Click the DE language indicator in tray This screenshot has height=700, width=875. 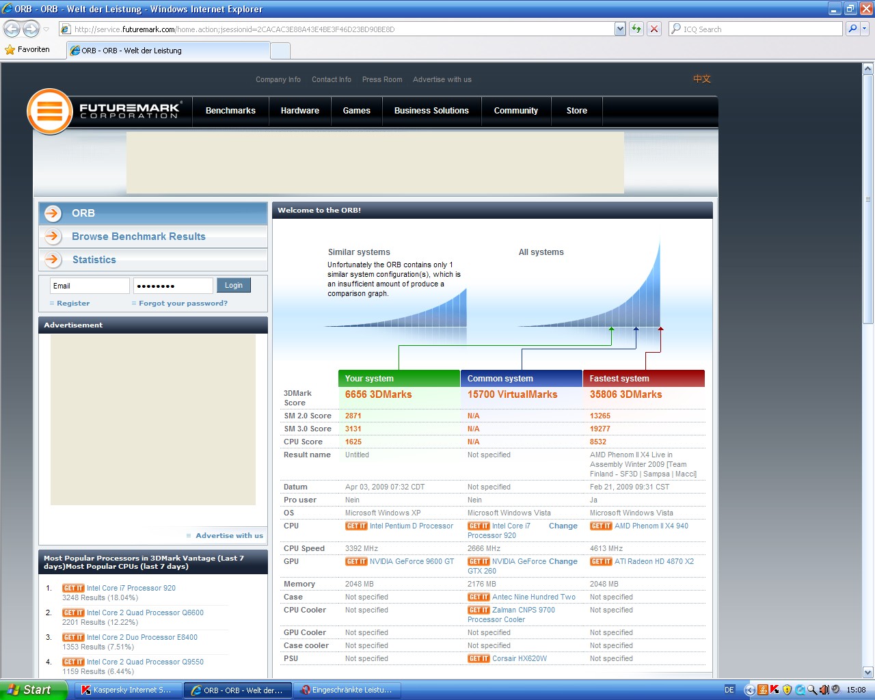[729, 690]
